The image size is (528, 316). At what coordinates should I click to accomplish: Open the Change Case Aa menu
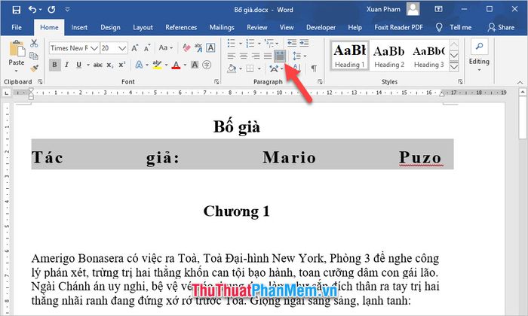coord(166,47)
